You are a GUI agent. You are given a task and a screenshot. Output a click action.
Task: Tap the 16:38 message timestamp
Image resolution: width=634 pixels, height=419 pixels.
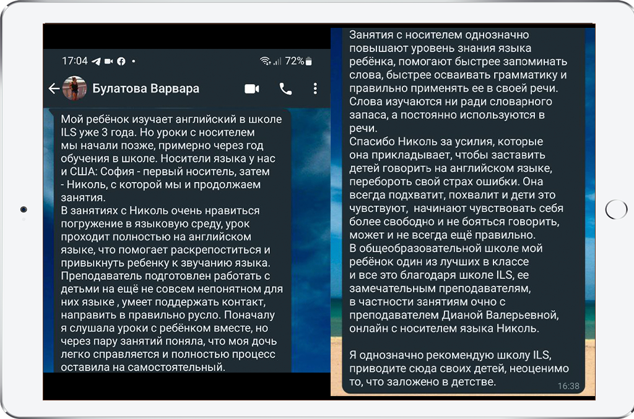click(568, 386)
